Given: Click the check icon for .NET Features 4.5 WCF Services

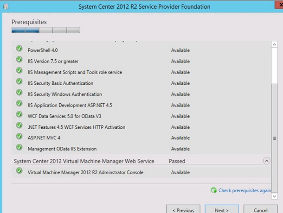Looking at the screenshot, I should [19, 125].
